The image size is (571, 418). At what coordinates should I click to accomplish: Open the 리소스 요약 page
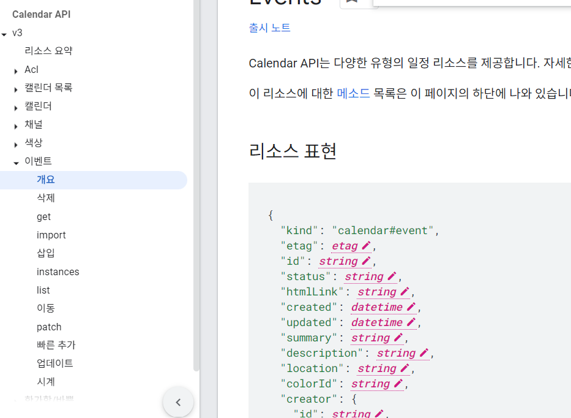[48, 51]
